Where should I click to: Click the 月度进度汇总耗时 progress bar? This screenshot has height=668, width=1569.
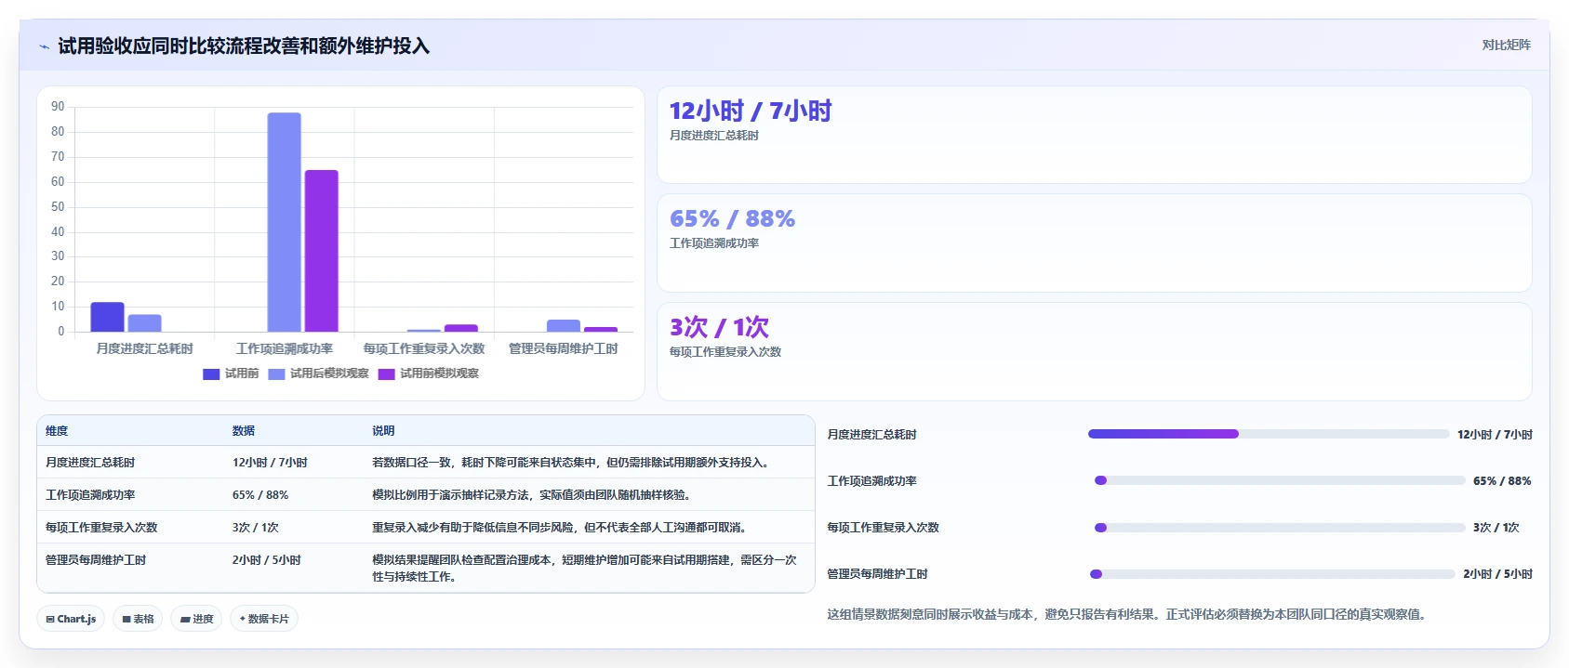pyautogui.click(x=1269, y=434)
